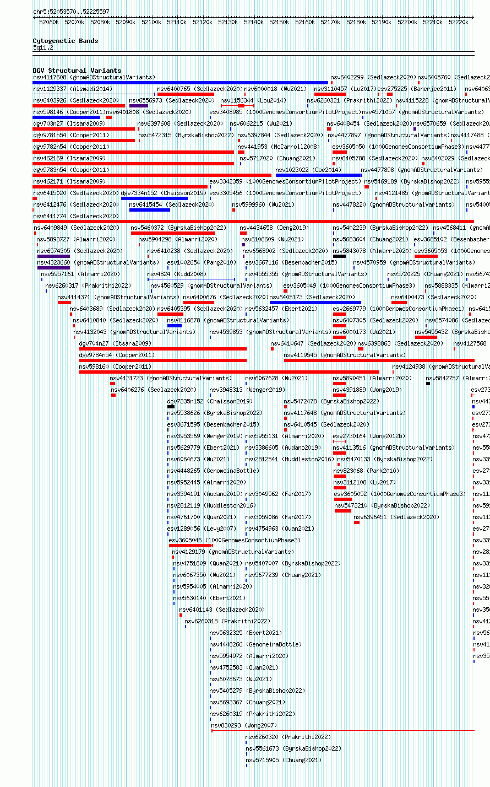Click the nsv441953 (McCarroll2008) label
The width and height of the screenshot is (490, 787).
coord(278,147)
